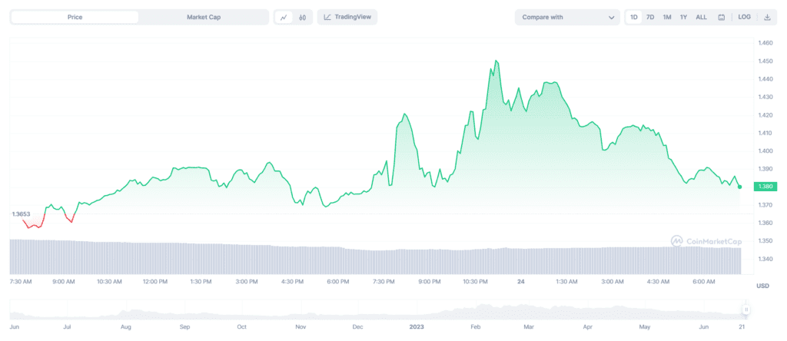Select the 1Y time range
The image size is (787, 341).
[683, 17]
